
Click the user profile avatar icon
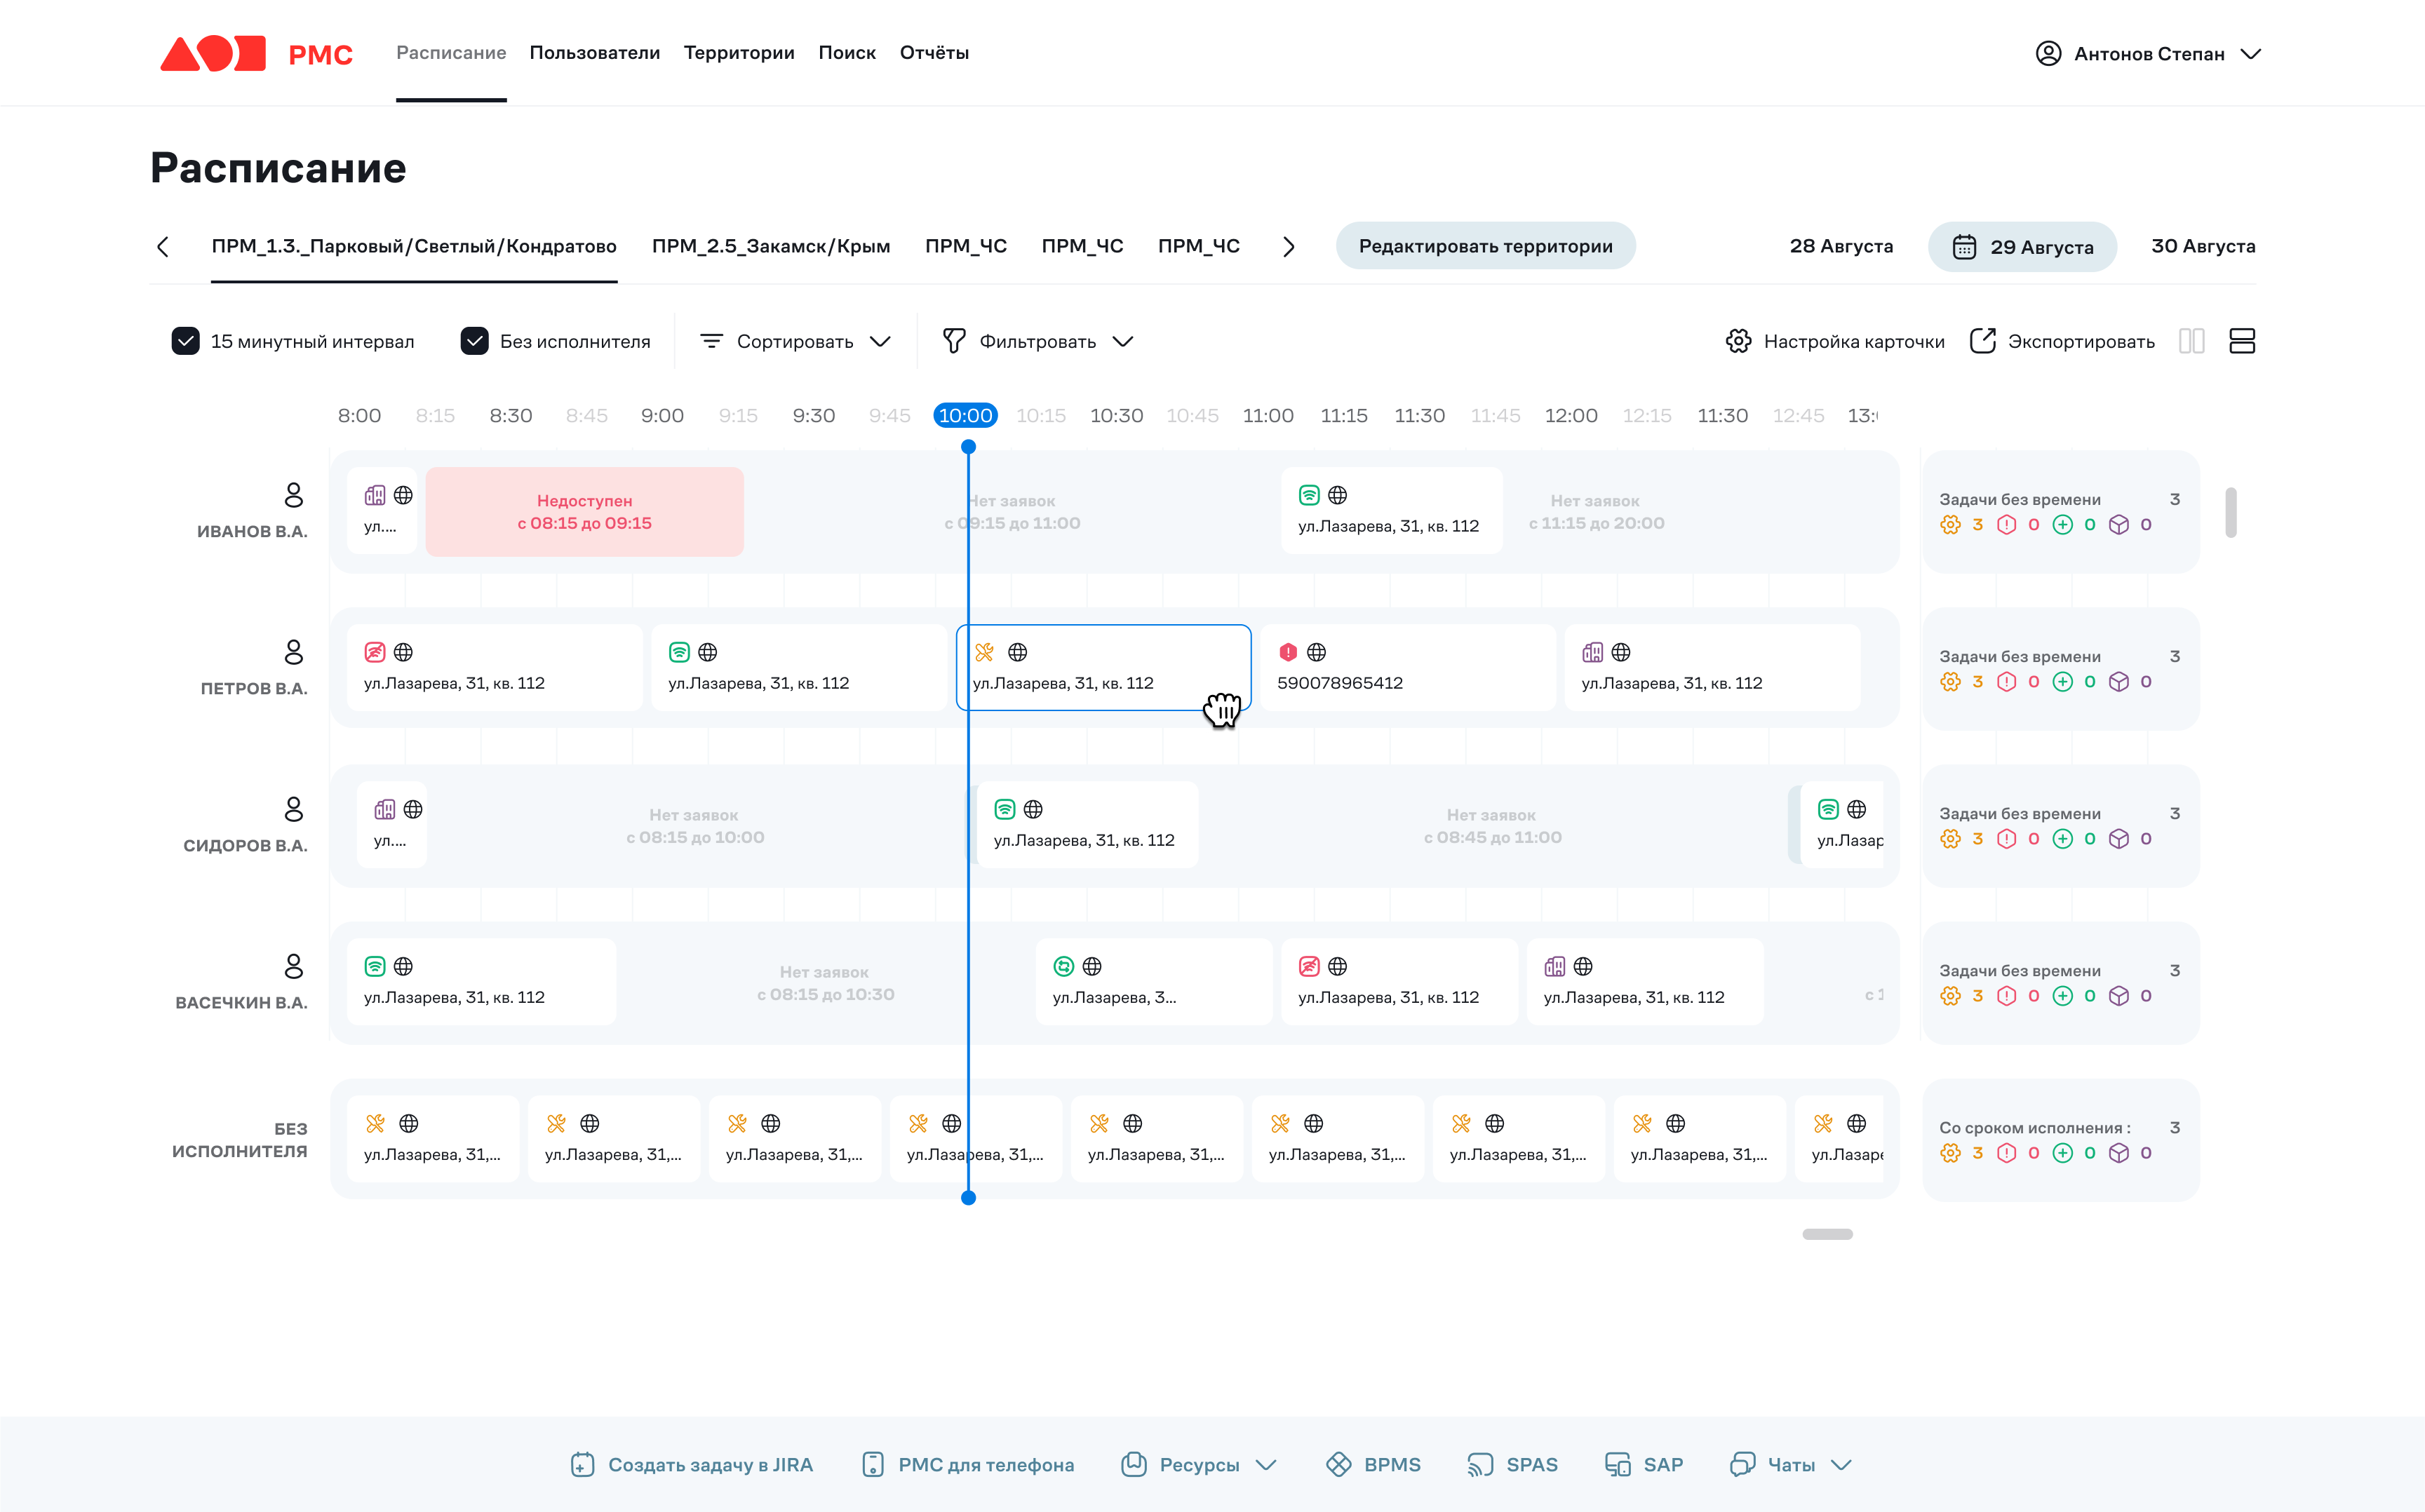(2048, 53)
